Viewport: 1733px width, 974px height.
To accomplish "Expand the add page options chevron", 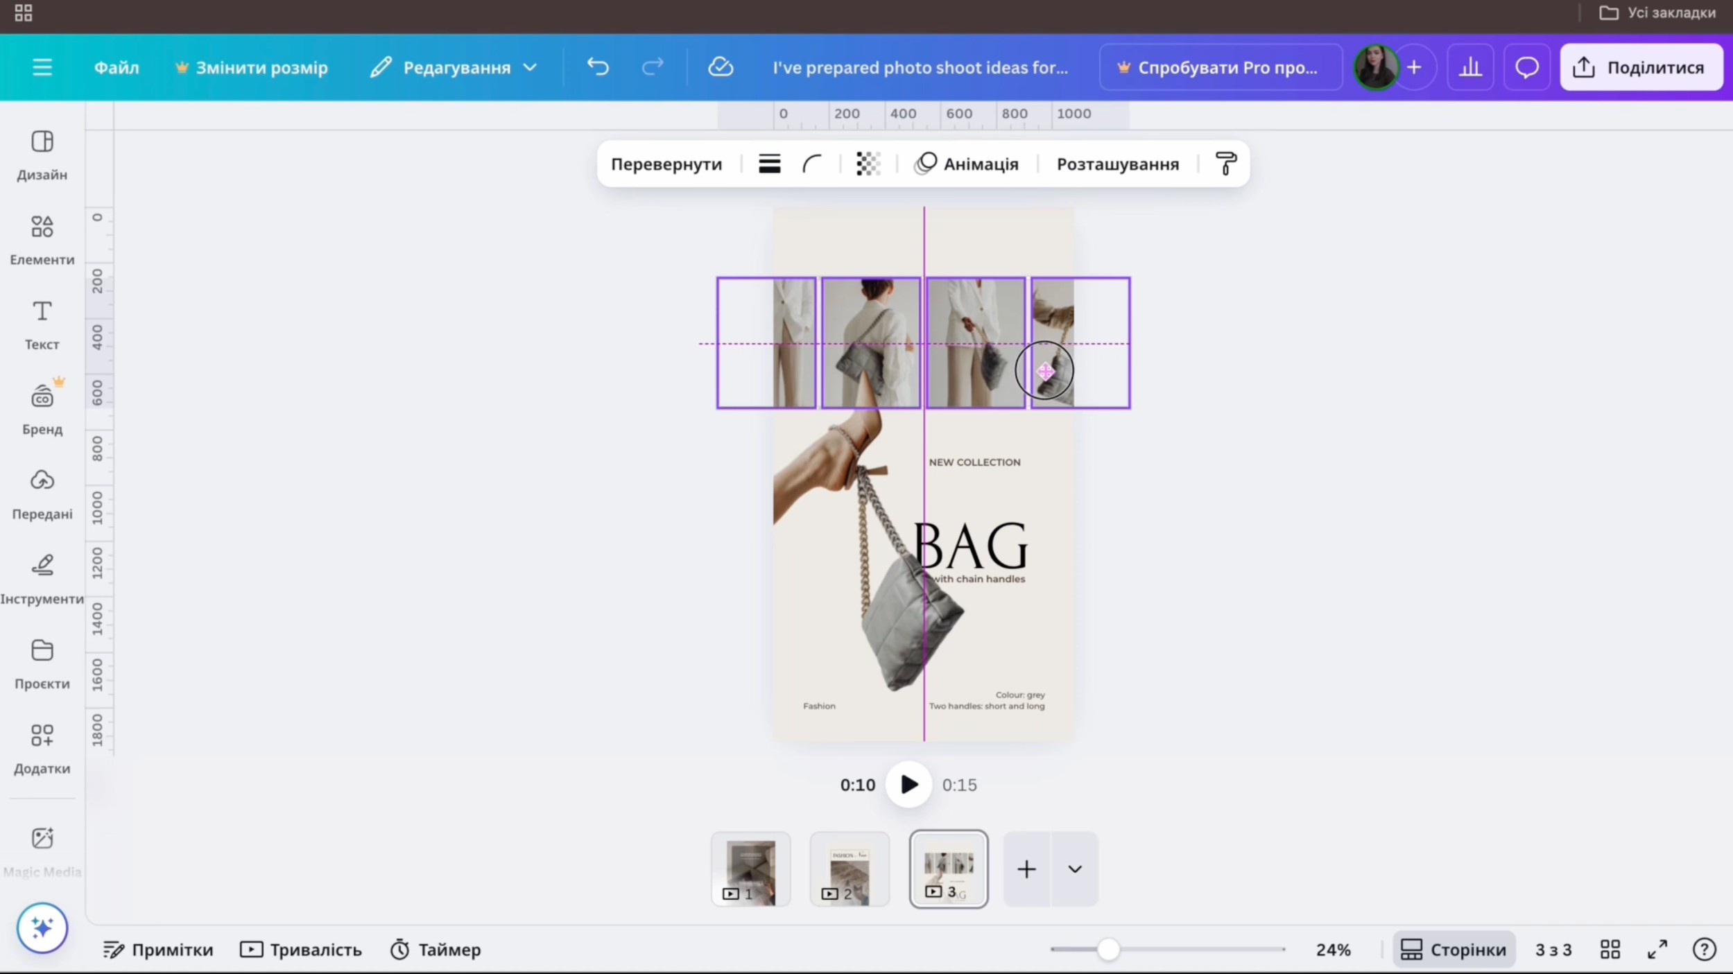I will click(x=1074, y=869).
